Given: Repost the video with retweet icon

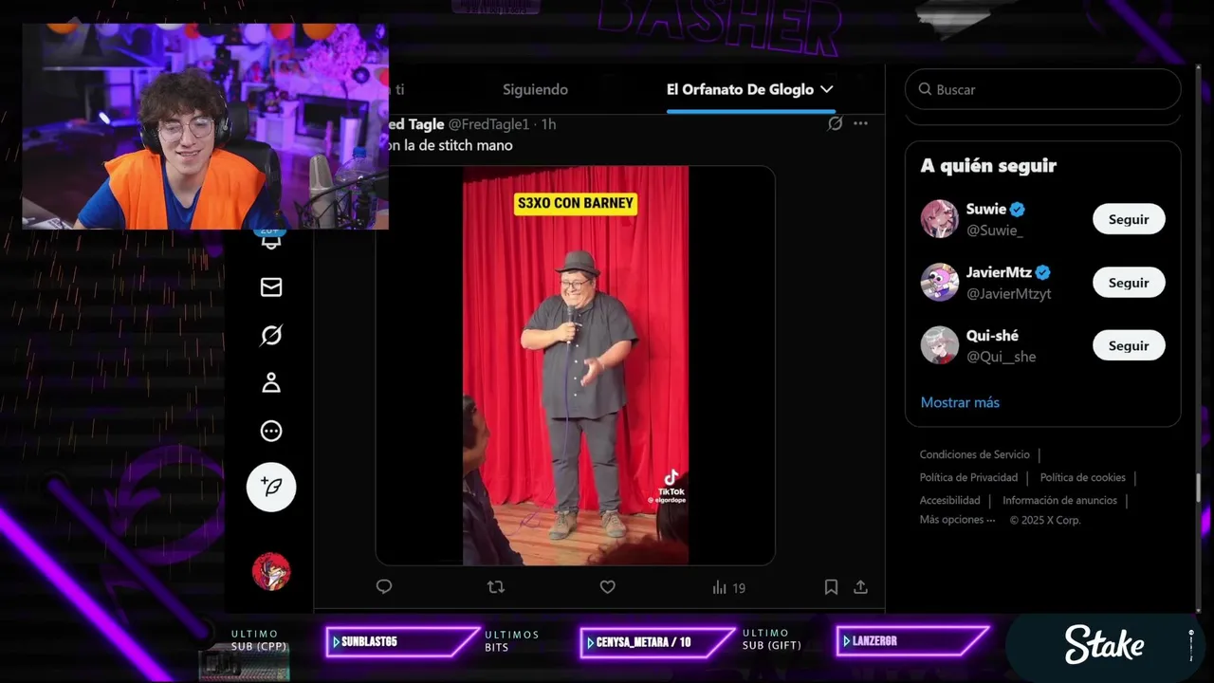Looking at the screenshot, I should [495, 587].
